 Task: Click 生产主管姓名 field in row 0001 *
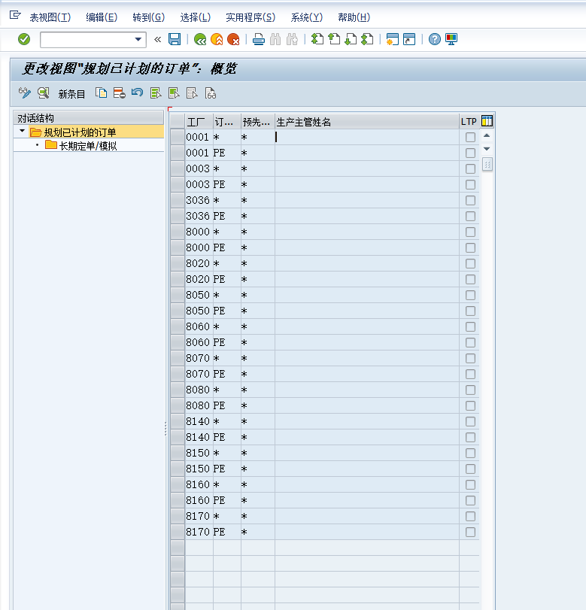(x=367, y=137)
